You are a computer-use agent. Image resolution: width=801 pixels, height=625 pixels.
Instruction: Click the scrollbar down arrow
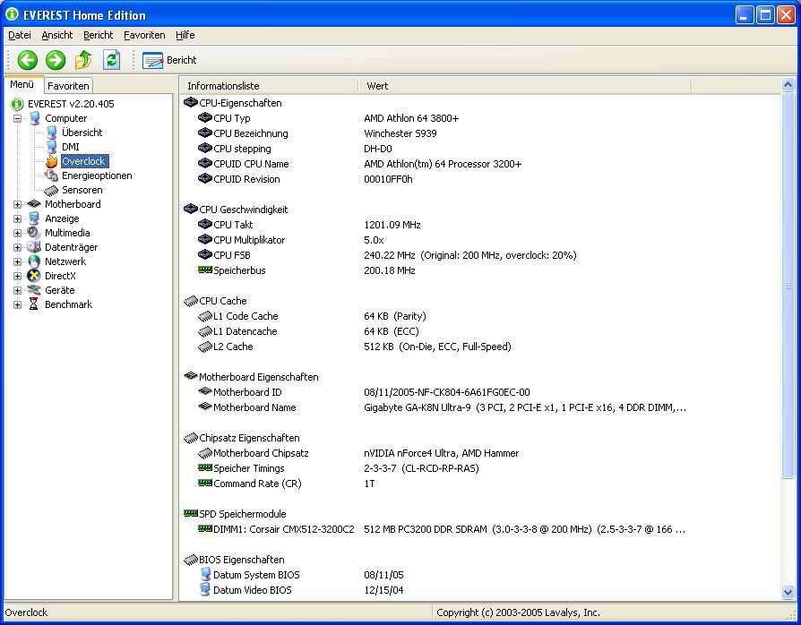pos(788,593)
